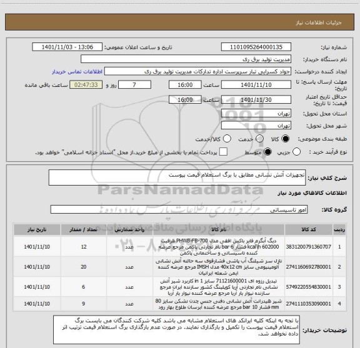Screen dimensions: 360x348
Task: Click the دیگ آبگرم فایر باکس item name
Action: point(219,247)
